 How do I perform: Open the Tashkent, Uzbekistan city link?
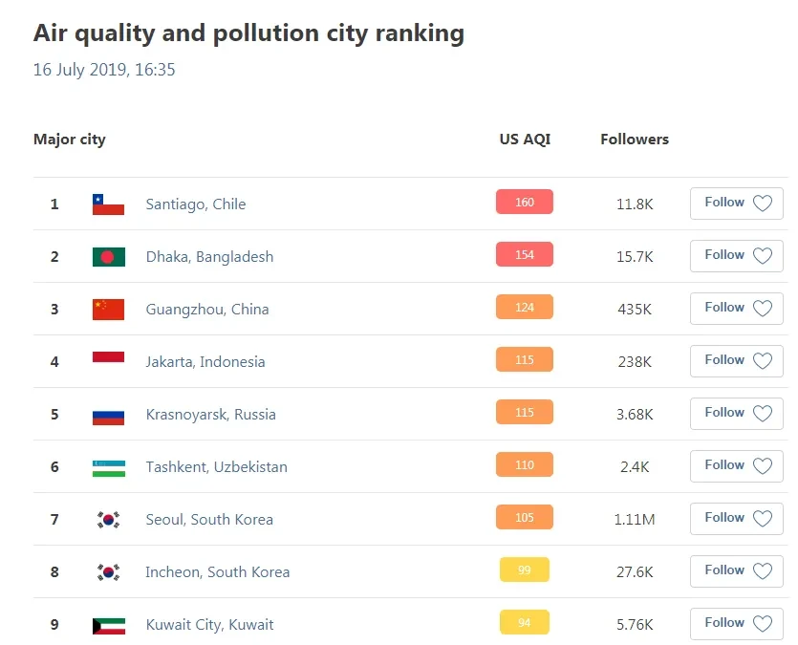[216, 467]
